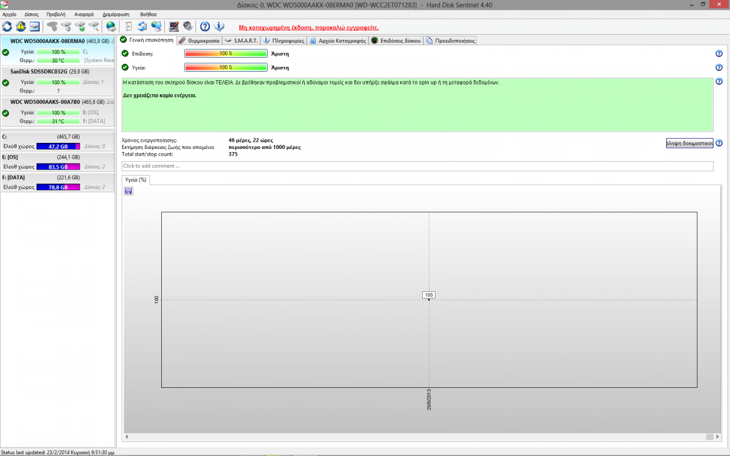
Task: Click the C: free space bar 47,2 GB
Action: [x=58, y=147]
